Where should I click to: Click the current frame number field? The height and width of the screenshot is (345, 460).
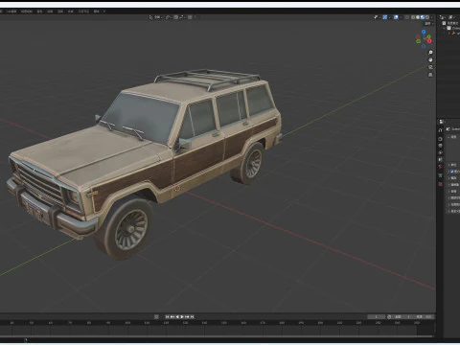(377, 316)
